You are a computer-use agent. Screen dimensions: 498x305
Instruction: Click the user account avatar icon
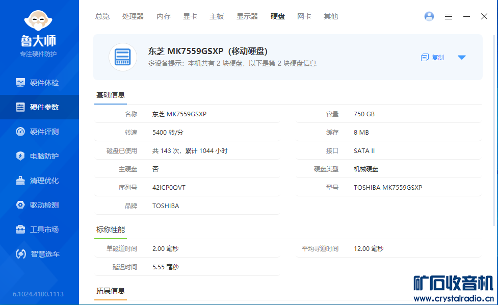tap(429, 16)
